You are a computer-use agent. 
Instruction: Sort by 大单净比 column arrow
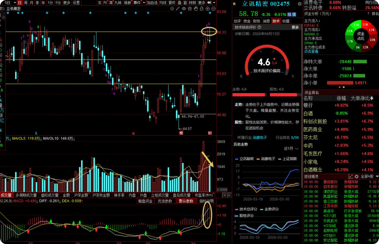click(x=372, y=98)
